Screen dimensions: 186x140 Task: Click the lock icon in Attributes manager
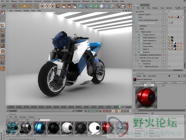coord(179,76)
